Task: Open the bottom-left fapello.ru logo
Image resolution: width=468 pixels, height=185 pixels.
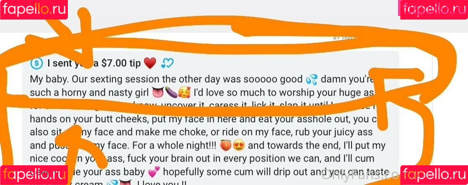Action: (34, 175)
